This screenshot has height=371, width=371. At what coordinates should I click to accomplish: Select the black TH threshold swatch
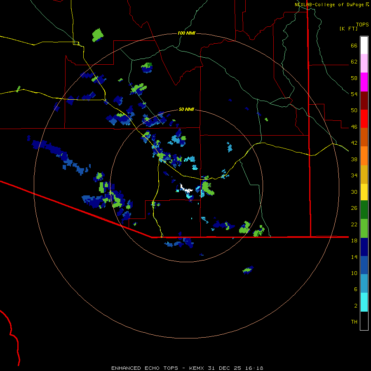(x=364, y=321)
